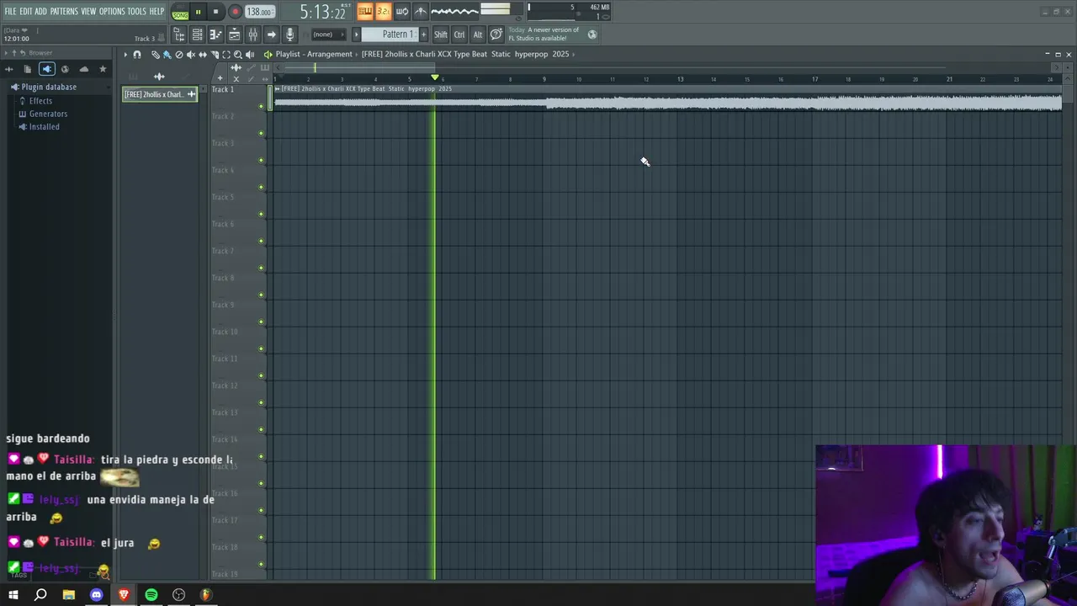Select the Delete tool

178,55
